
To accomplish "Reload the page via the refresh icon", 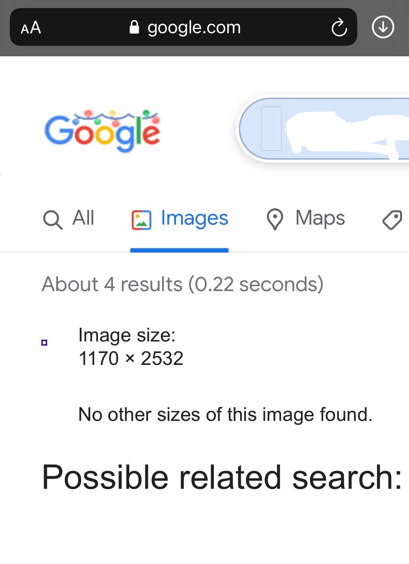I will click(x=338, y=27).
